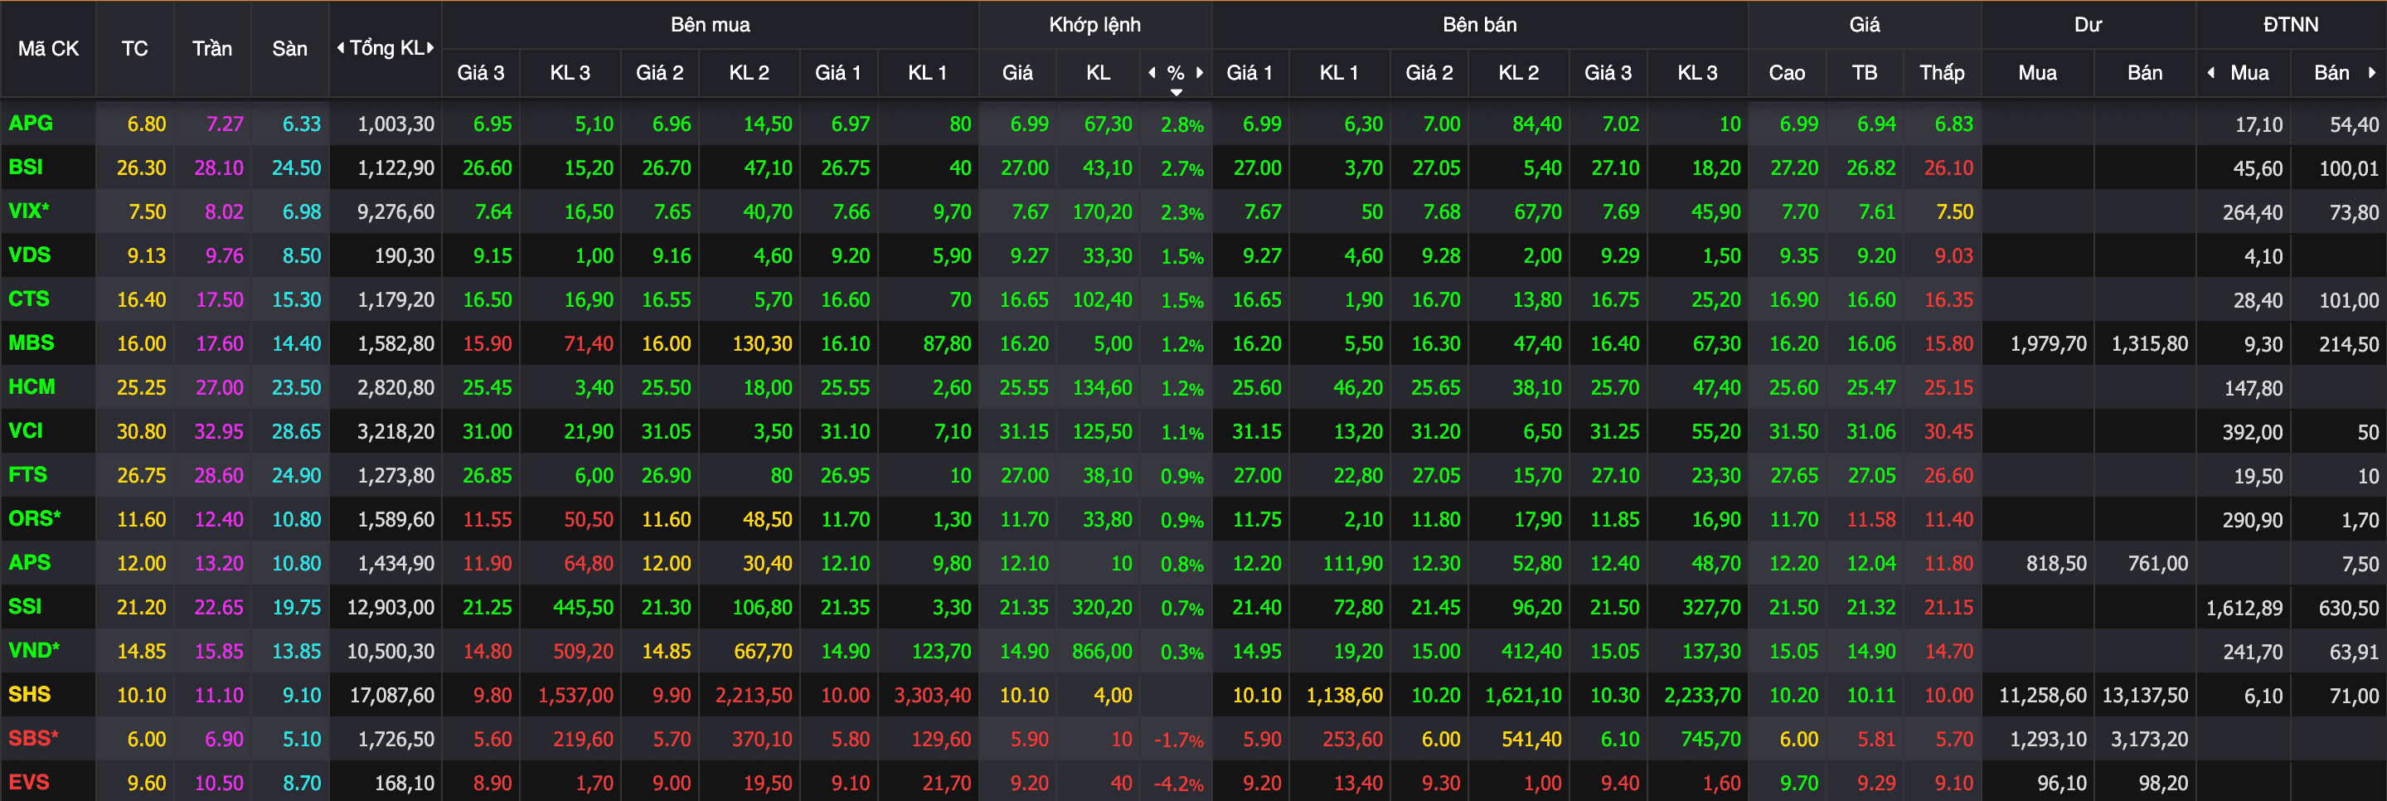Click SSI total volume 12,903,00
This screenshot has width=2387, height=801.
click(391, 607)
